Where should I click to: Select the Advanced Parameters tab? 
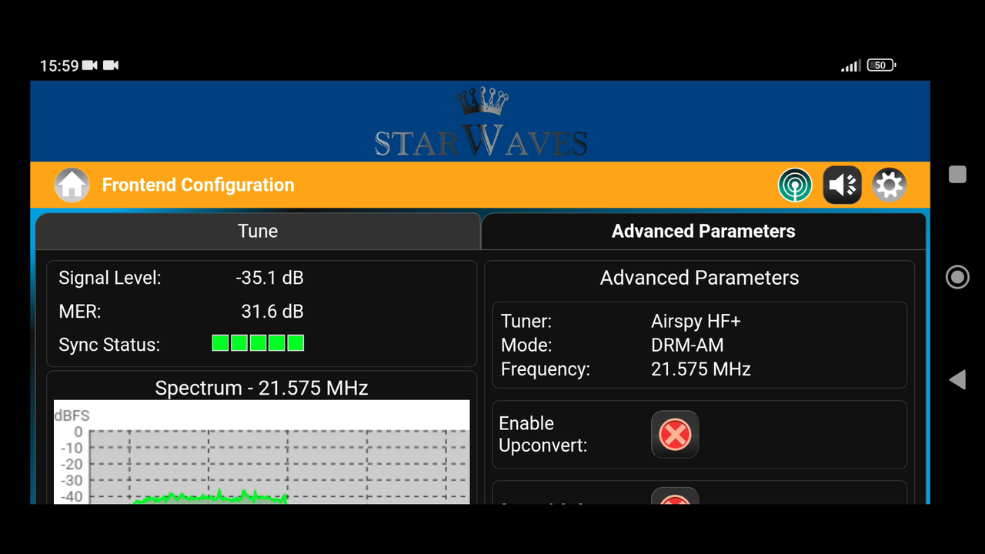(703, 231)
